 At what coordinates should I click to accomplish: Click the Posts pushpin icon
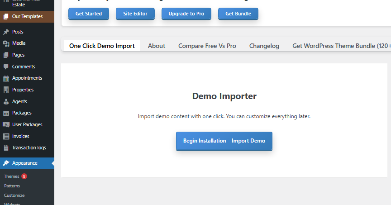tap(6, 32)
